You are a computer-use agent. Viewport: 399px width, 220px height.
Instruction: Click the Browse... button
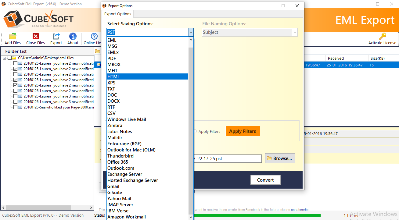point(280,158)
